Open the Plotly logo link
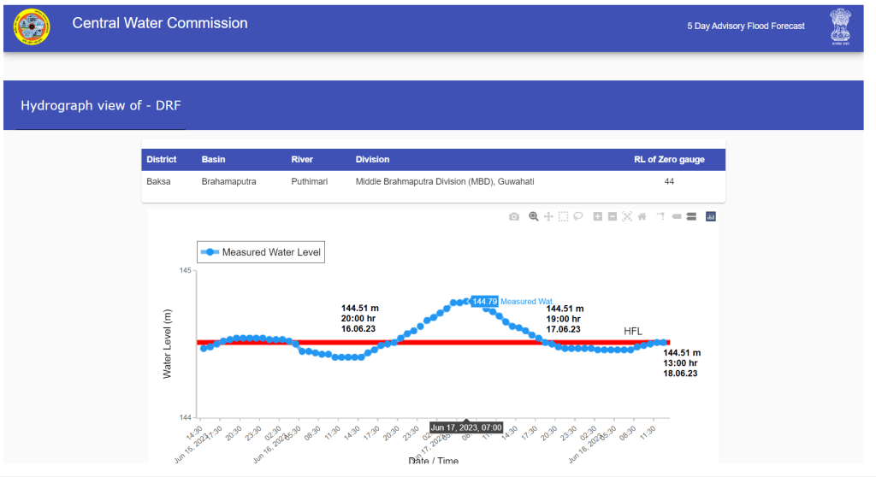The height and width of the screenshot is (477, 876). (711, 217)
